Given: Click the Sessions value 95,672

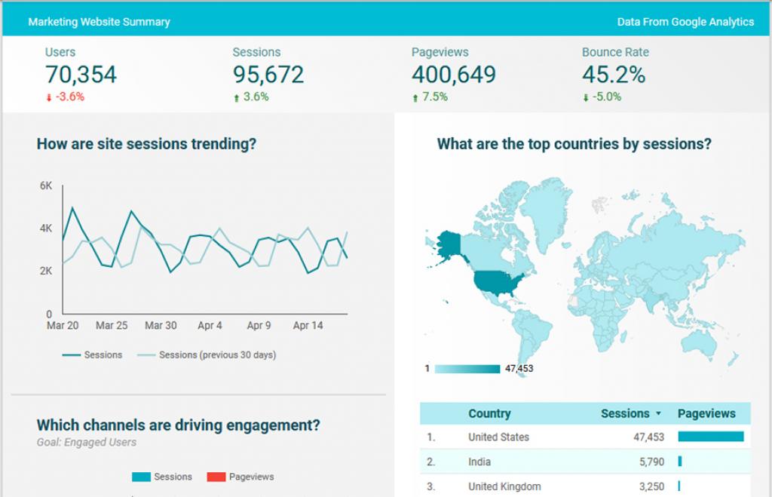Looking at the screenshot, I should pyautogui.click(x=268, y=75).
